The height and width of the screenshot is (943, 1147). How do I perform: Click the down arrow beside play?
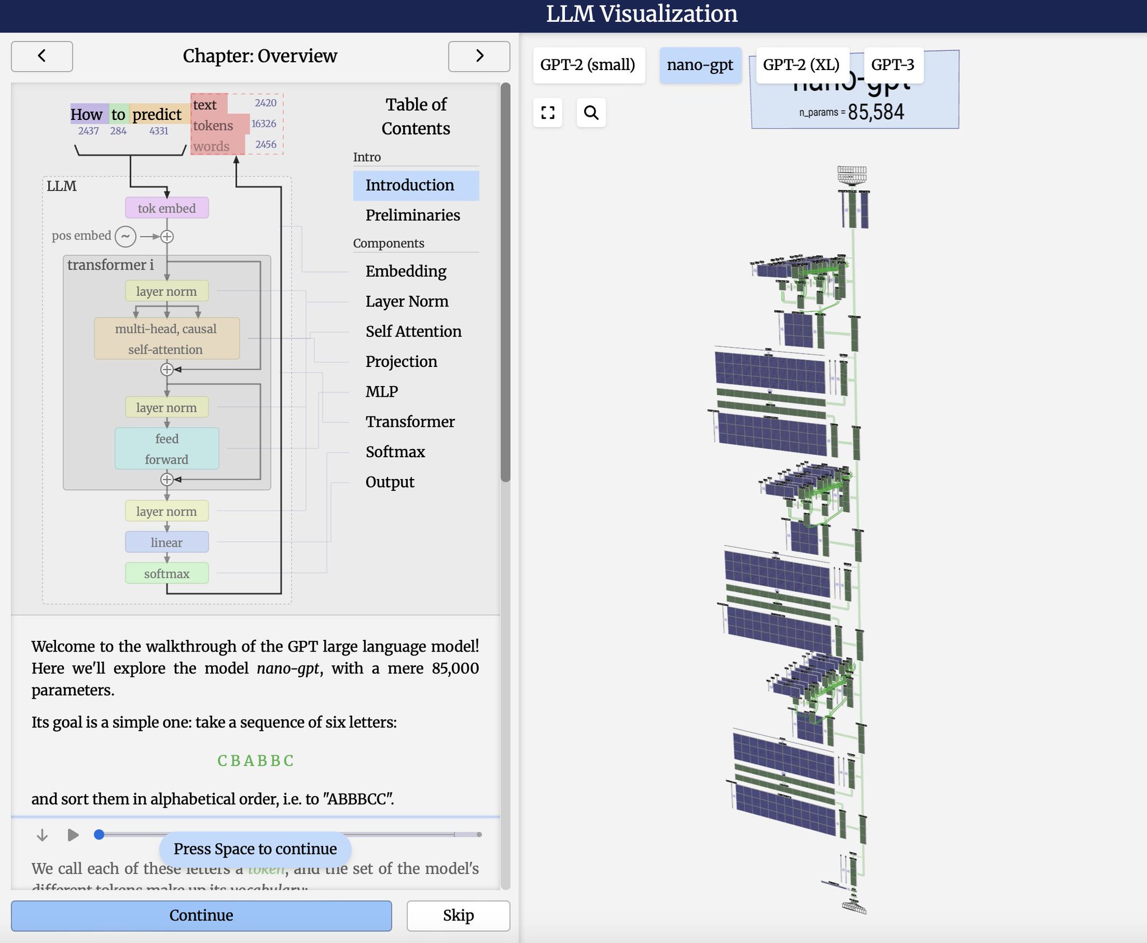tap(42, 835)
